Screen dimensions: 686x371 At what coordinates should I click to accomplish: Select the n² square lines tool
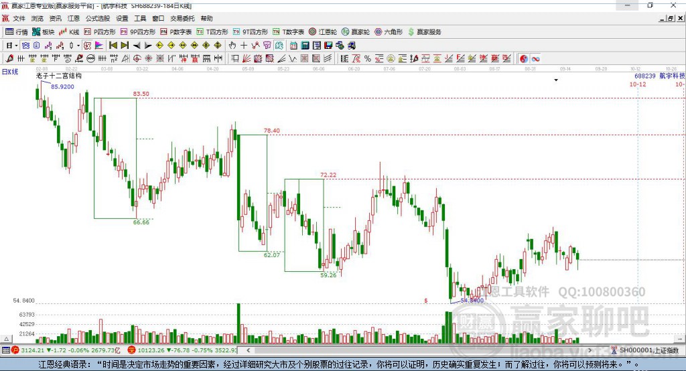(x=114, y=59)
